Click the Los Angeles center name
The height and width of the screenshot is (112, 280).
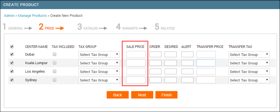pos(35,72)
